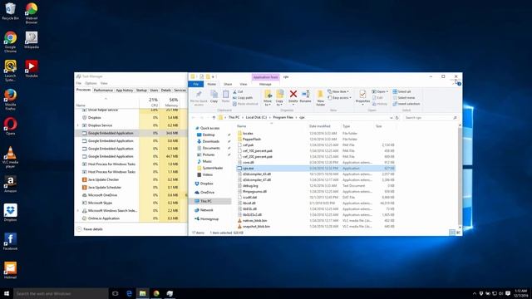Click Cut in the Clipboard group

pos(238,91)
